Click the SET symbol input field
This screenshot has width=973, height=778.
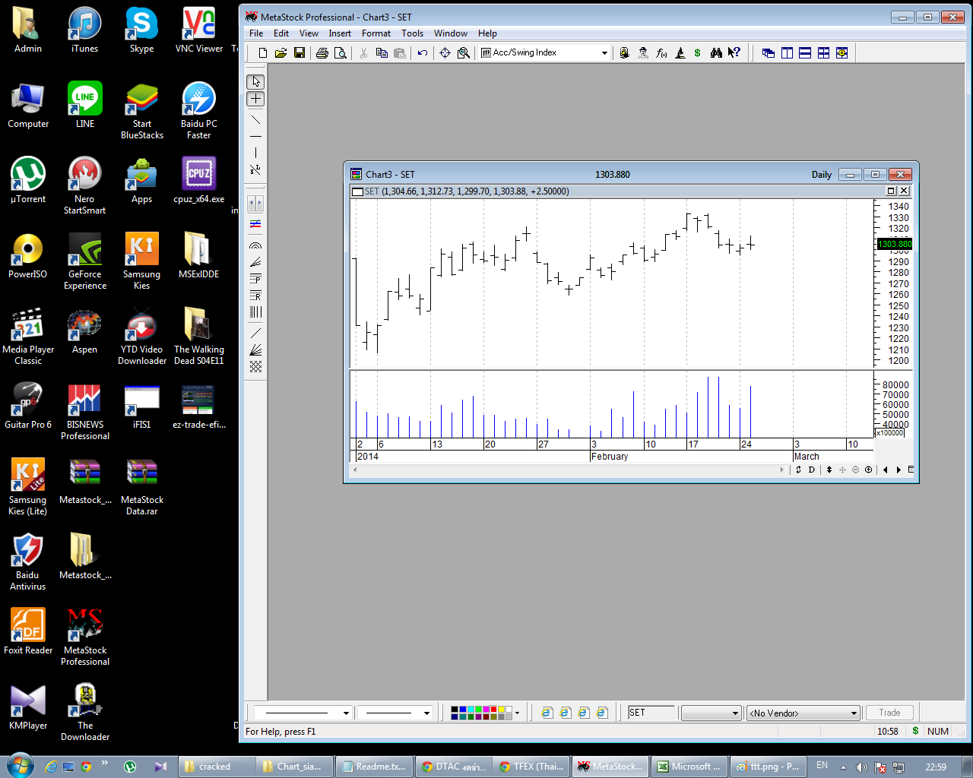tap(651, 713)
